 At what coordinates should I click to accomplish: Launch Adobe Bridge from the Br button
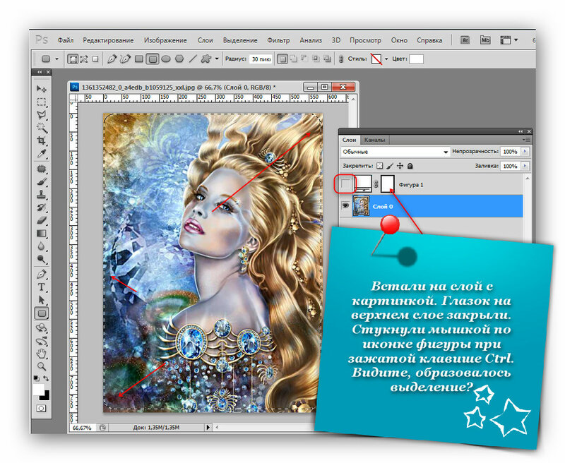click(x=465, y=40)
